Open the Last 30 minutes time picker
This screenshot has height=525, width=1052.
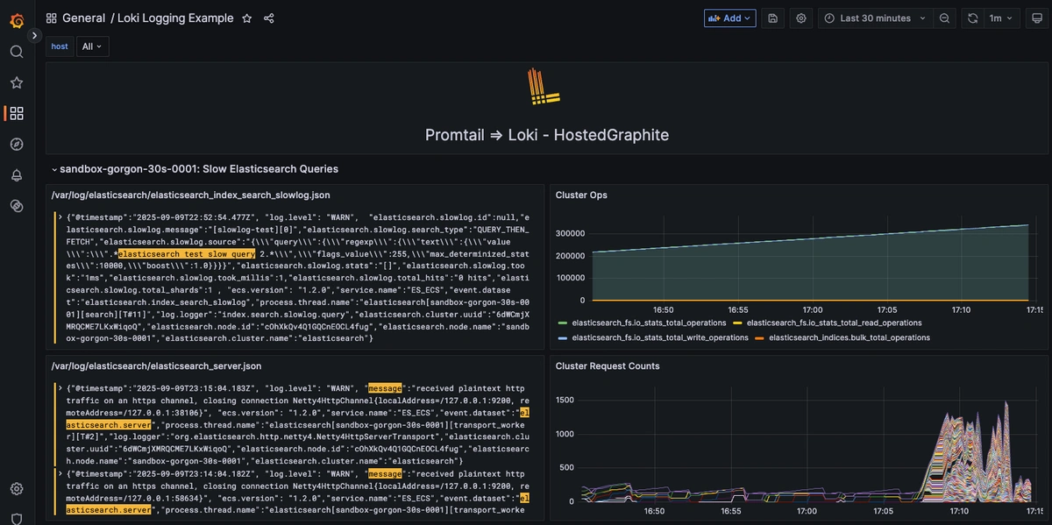tap(874, 18)
